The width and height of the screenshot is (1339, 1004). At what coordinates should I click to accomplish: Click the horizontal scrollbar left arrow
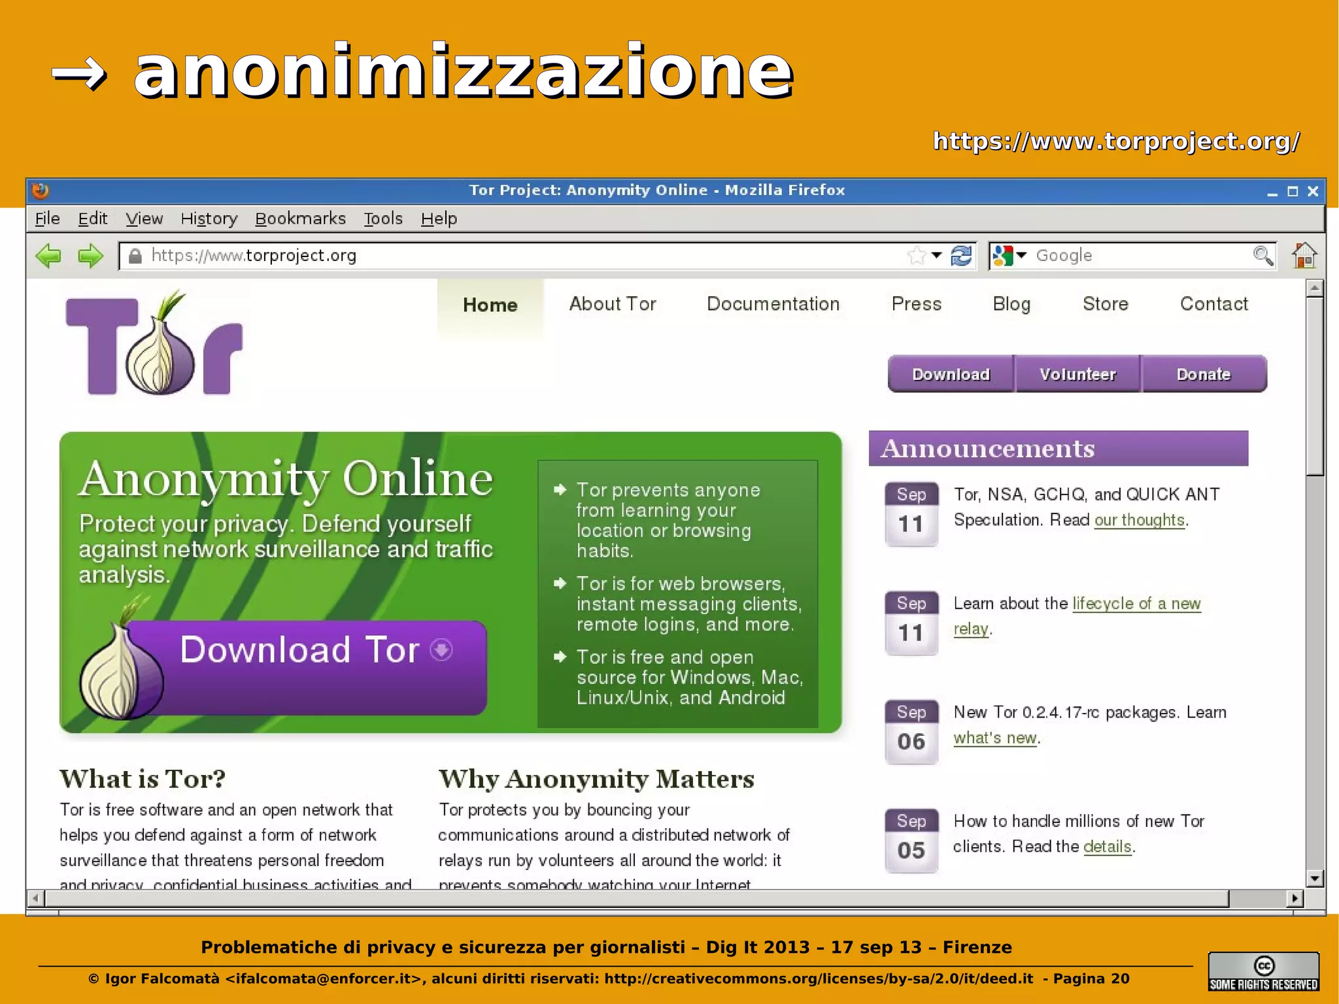click(x=36, y=898)
